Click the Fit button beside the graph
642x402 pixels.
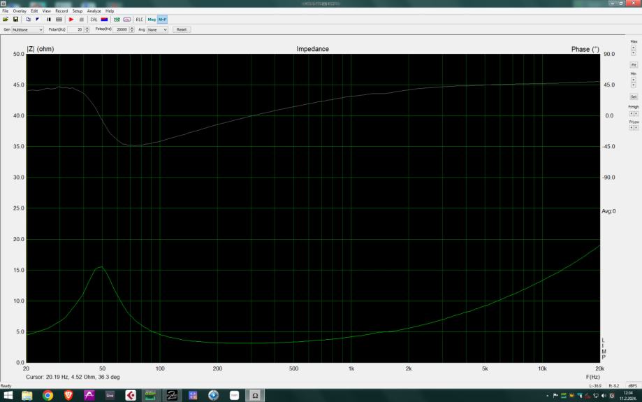point(634,64)
